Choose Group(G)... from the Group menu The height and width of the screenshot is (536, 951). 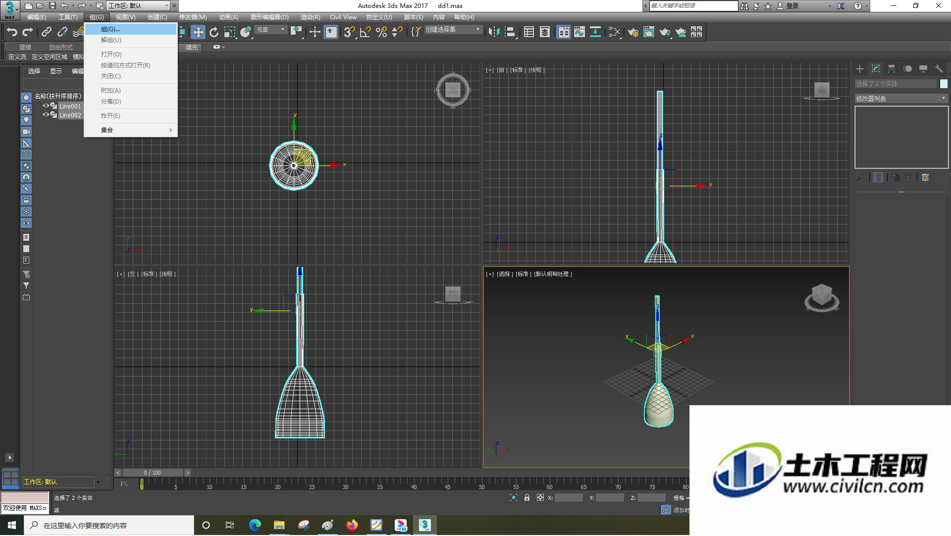point(131,29)
